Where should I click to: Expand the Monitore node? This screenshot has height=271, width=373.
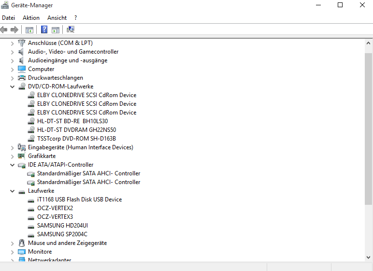[x=13, y=252]
